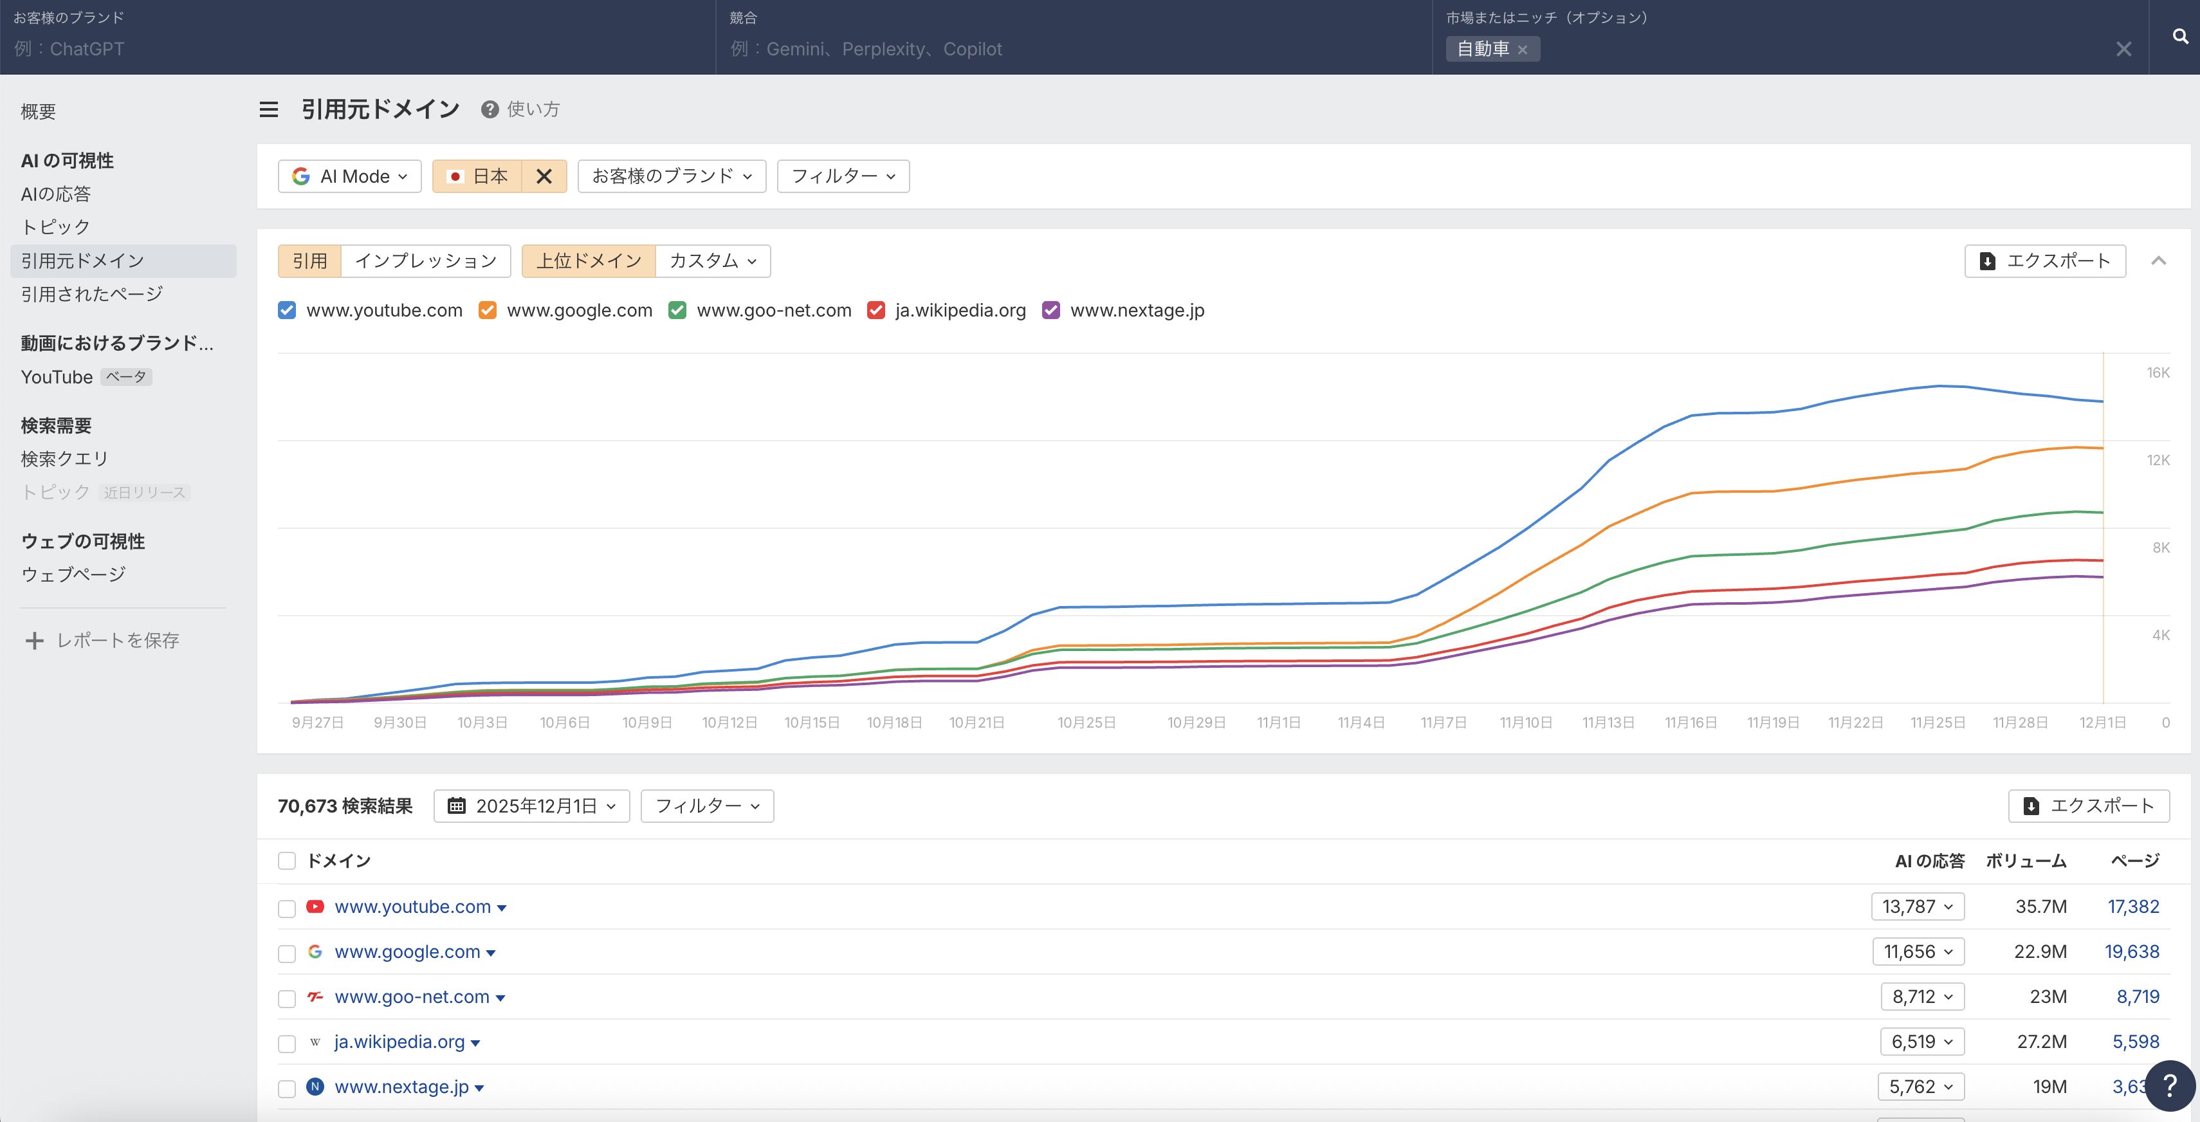This screenshot has width=2200, height=1122.
Task: Open the 2025年12月1日 date picker dropdown
Action: point(531,806)
